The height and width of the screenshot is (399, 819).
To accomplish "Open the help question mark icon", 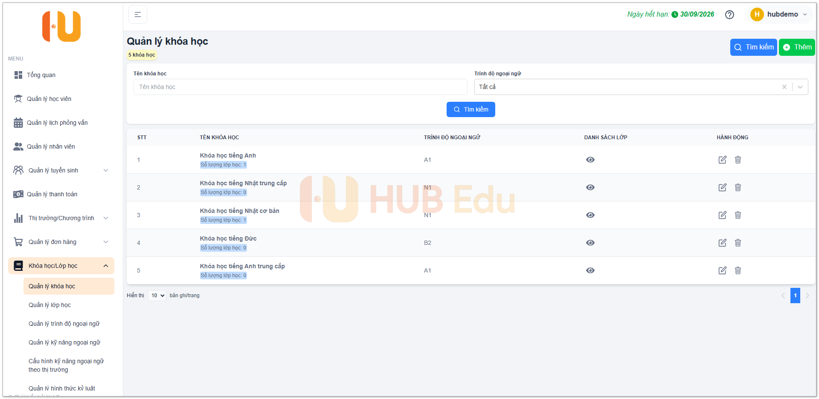I will pyautogui.click(x=729, y=14).
